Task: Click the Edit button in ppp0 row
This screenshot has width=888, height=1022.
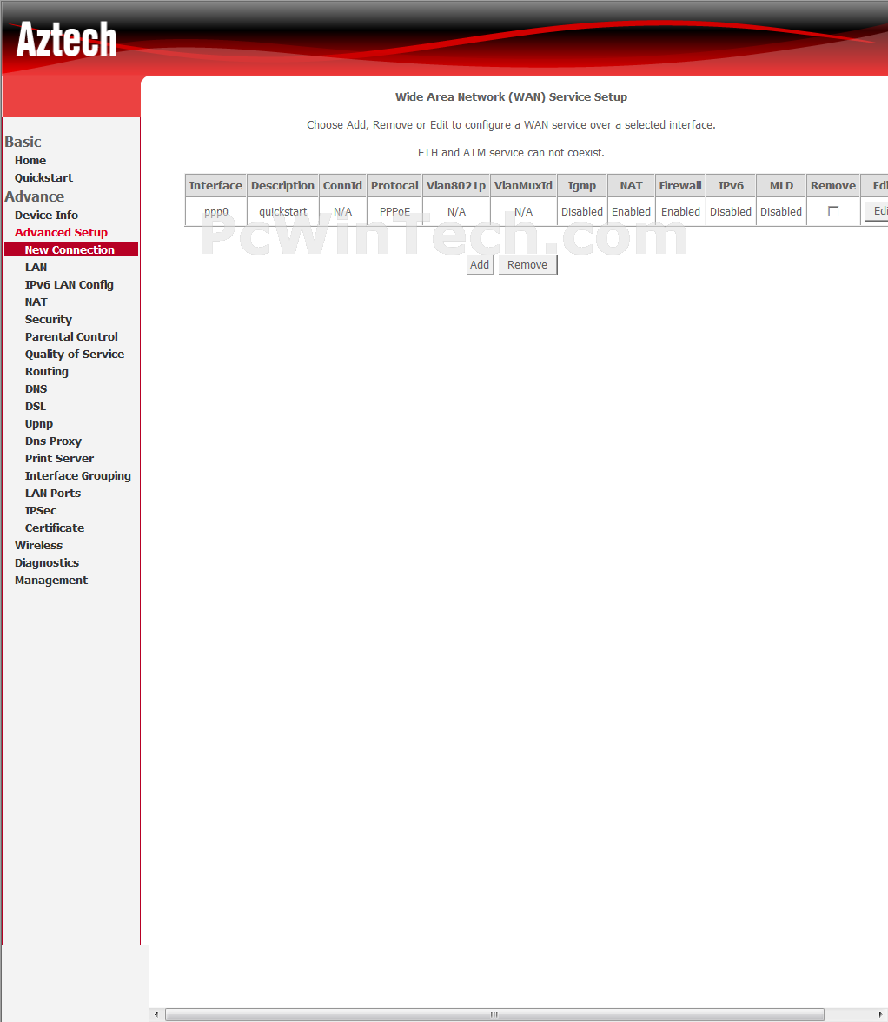Action: [877, 211]
